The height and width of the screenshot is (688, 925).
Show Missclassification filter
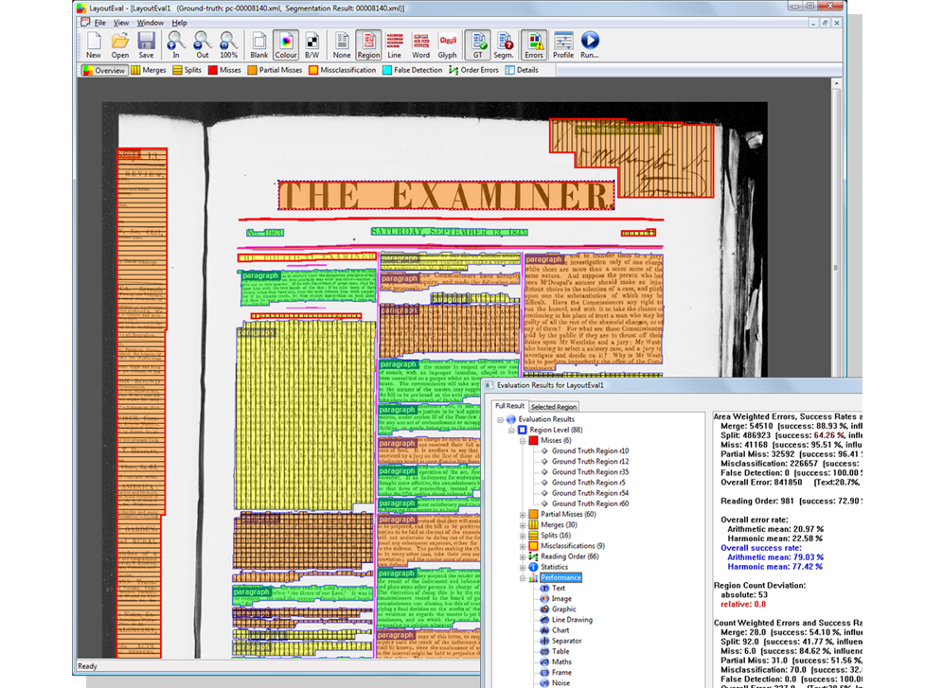click(342, 70)
